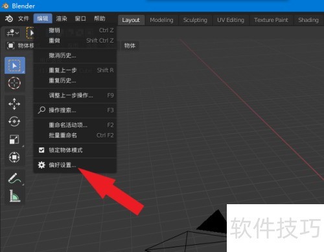Open the 文件 menu

coord(23,19)
